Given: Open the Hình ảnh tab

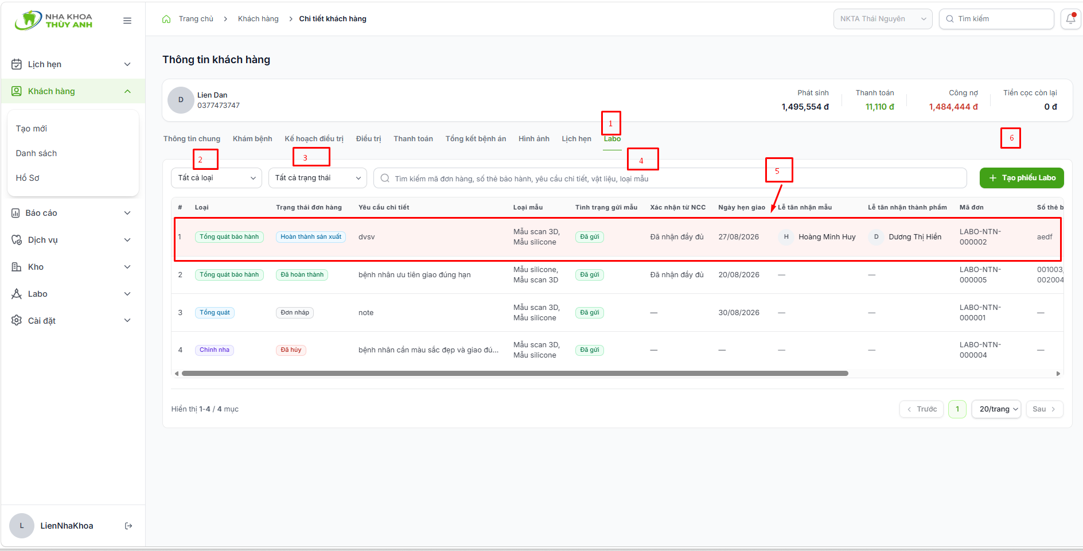Looking at the screenshot, I should [533, 139].
